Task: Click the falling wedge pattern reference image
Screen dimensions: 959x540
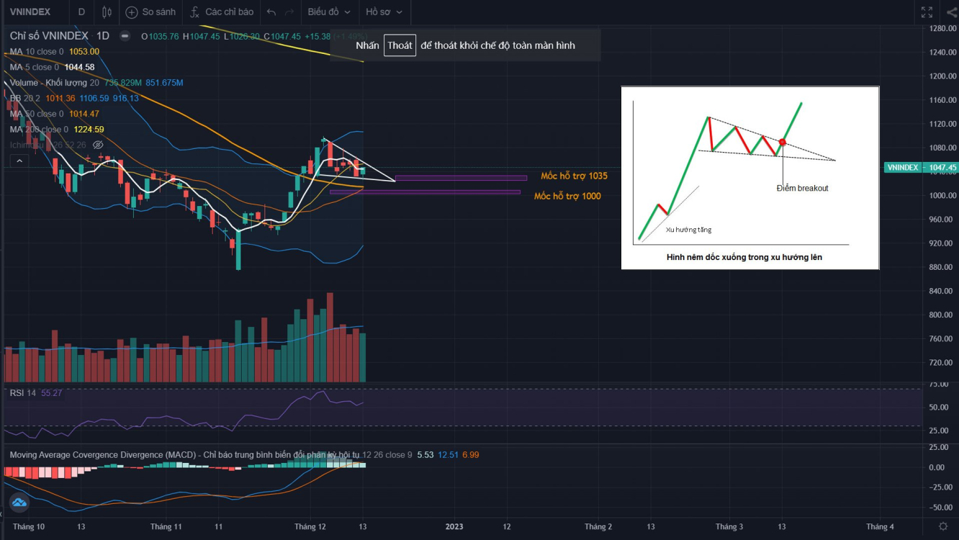Action: [749, 178]
